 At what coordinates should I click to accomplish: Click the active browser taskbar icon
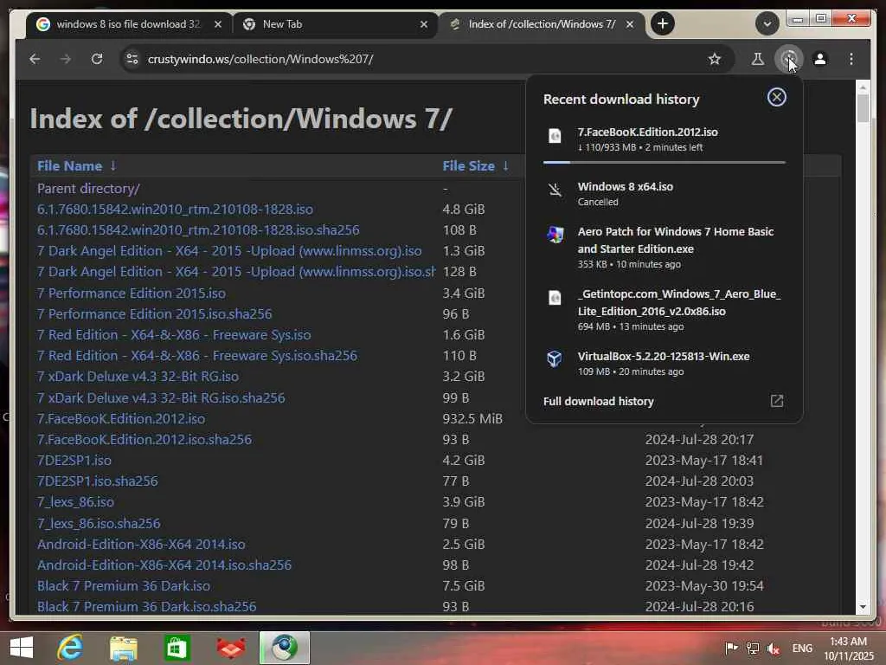pyautogui.click(x=284, y=648)
